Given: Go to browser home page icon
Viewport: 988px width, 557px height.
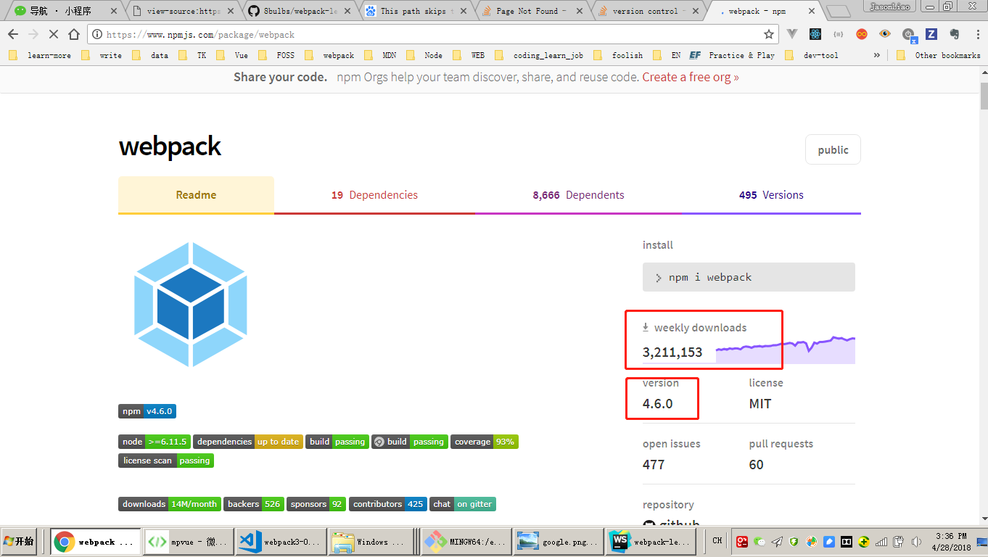Looking at the screenshot, I should pos(74,34).
